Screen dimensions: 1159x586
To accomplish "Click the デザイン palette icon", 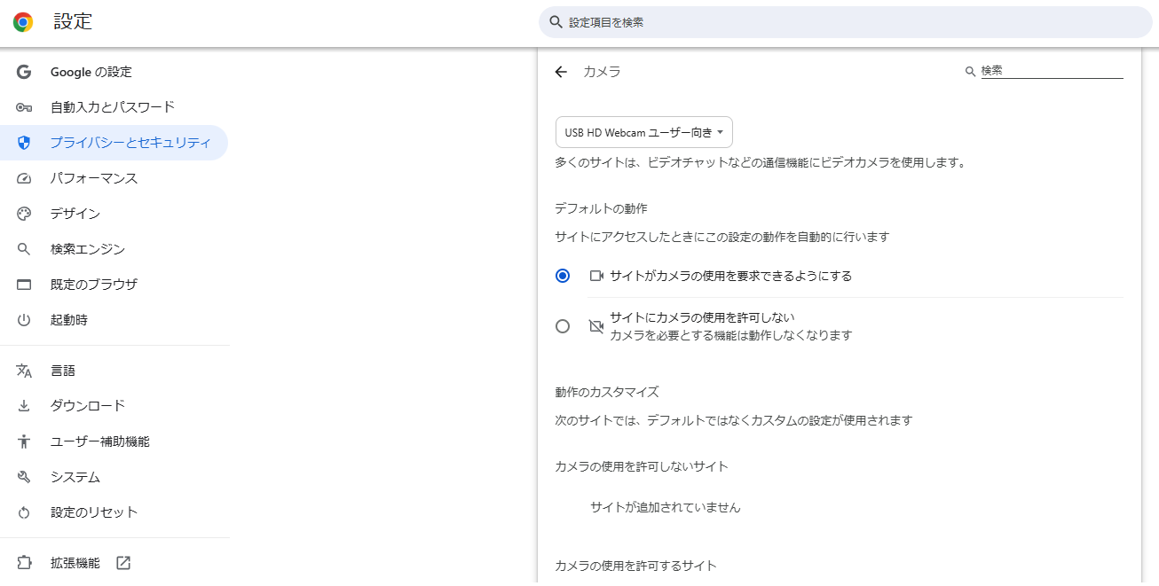I will [23, 214].
